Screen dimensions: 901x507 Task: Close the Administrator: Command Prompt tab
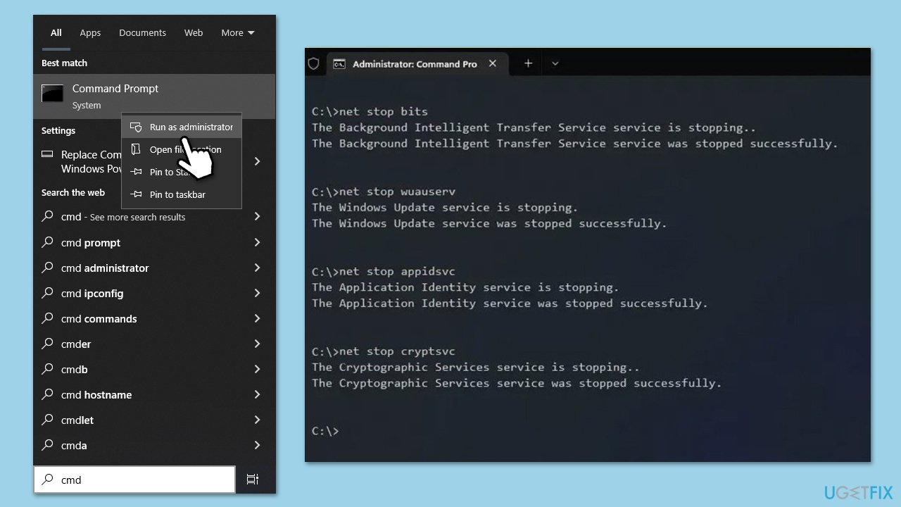[493, 63]
